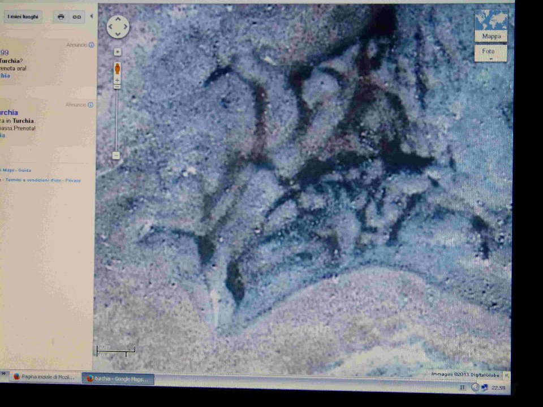
Task: Click the chain link share icon
Action: (76, 16)
